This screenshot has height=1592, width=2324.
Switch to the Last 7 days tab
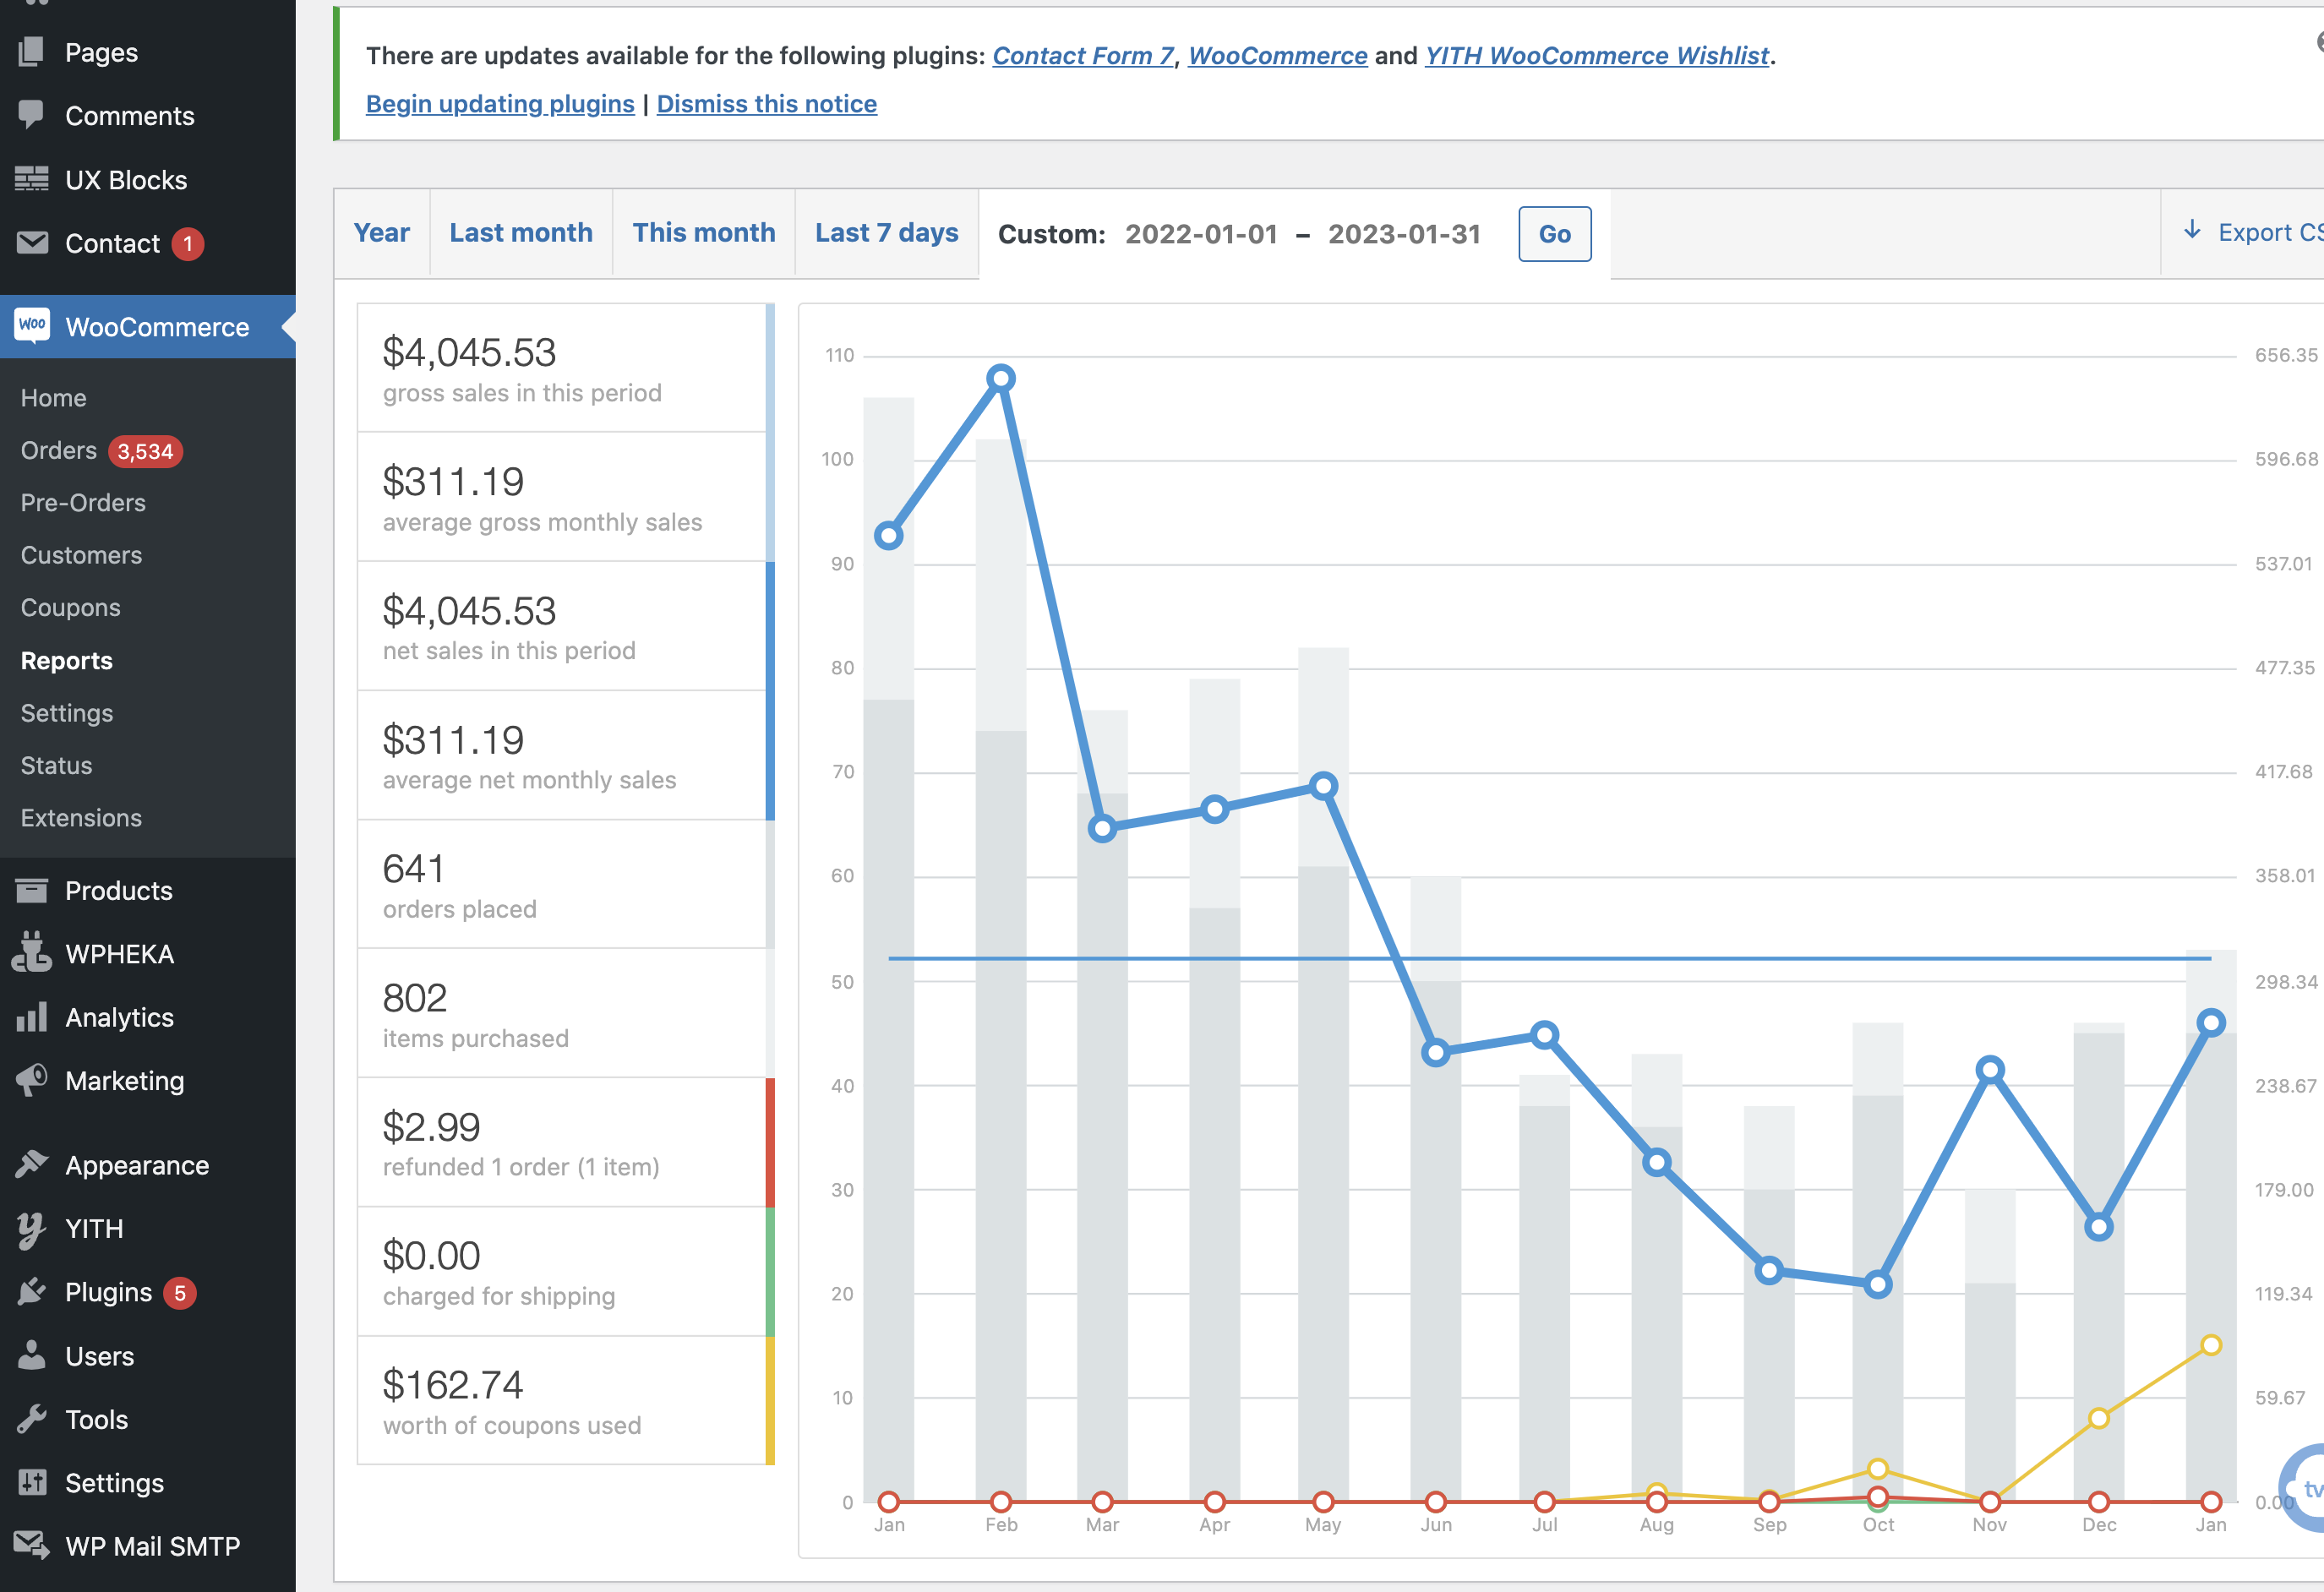(887, 233)
